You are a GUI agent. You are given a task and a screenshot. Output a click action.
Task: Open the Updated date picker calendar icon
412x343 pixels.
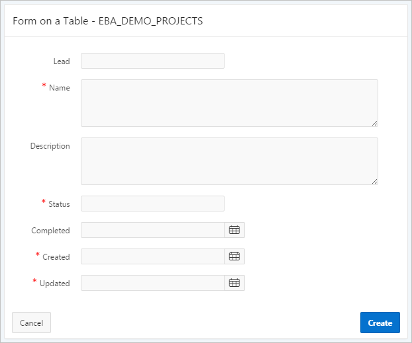(x=234, y=283)
